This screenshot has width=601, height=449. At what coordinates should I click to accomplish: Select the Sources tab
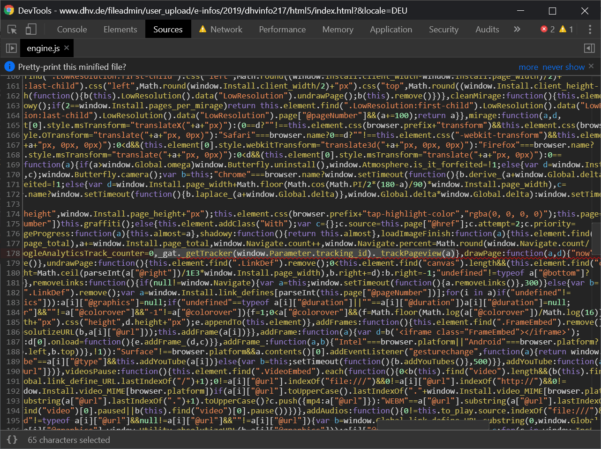coord(168,30)
